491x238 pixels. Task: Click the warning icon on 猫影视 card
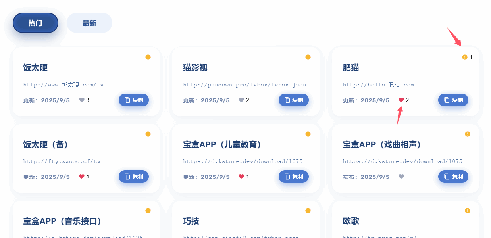[308, 57]
